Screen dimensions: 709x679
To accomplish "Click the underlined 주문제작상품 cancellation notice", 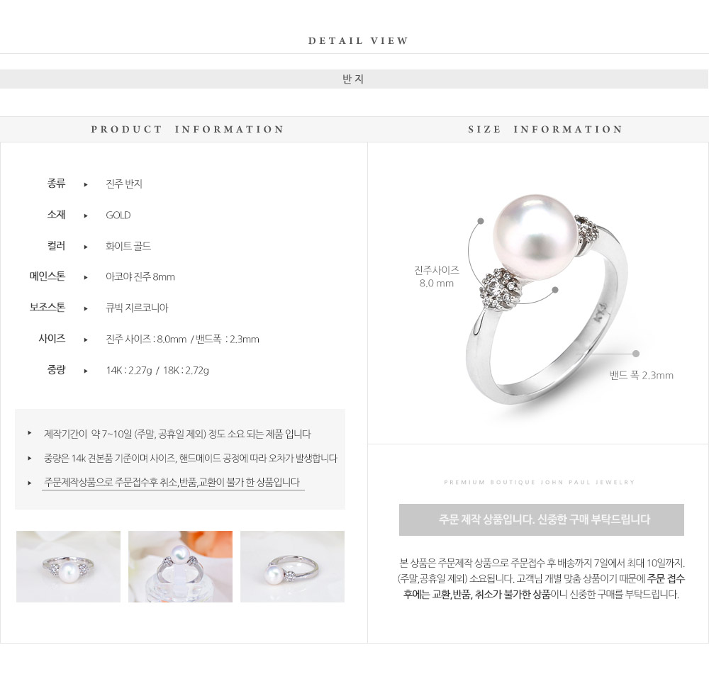I will 172,483.
